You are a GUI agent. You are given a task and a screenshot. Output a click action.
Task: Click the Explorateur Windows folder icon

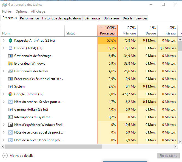pos(10,63)
